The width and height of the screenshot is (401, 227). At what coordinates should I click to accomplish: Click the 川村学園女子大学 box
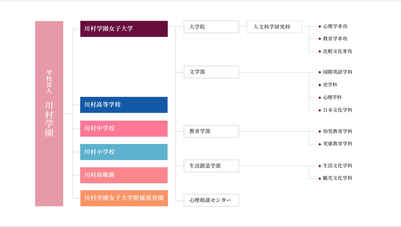click(124, 29)
